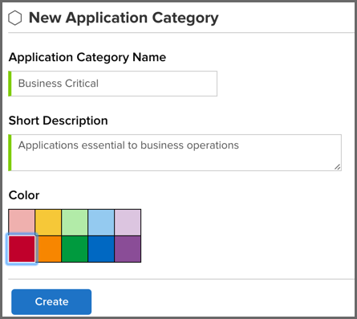Select the lavender color swatch
Screen dimensions: 357x319
[128, 223]
